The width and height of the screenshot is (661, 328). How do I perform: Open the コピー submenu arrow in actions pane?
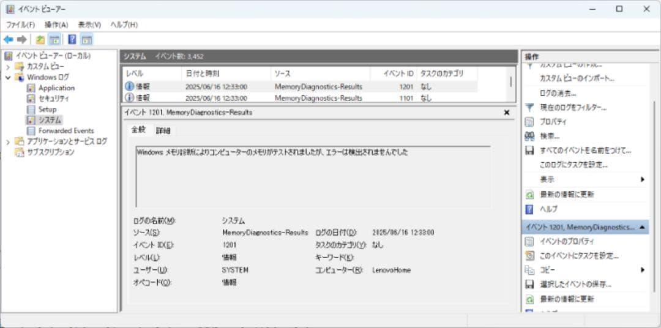tap(643, 270)
